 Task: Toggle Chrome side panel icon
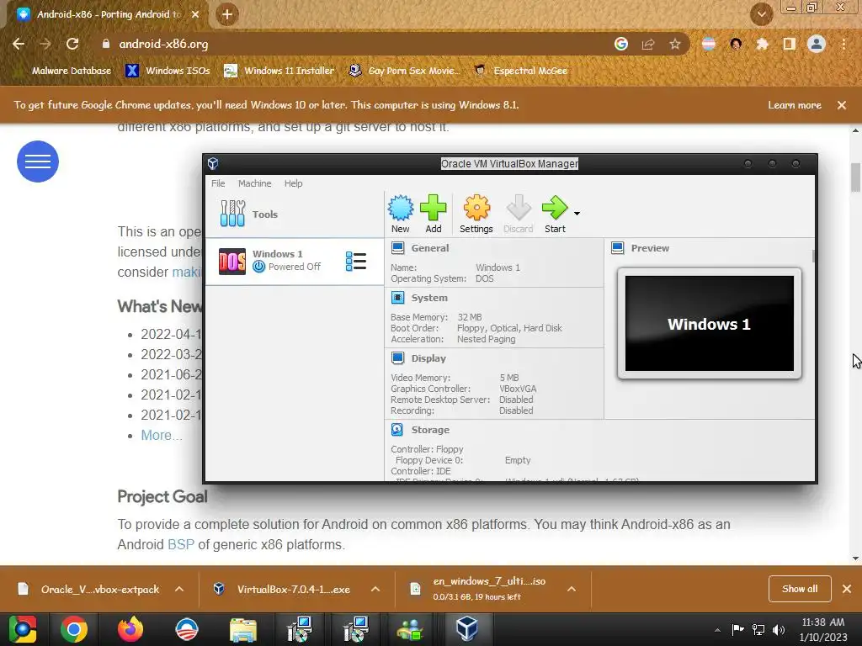790,44
